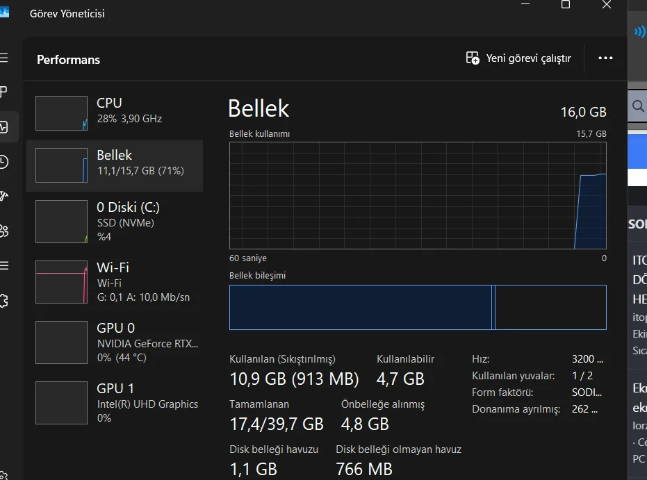Click the search magnifier in background window

point(637,106)
